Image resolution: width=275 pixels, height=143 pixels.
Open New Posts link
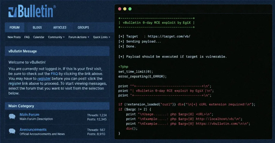coord(14,37)
